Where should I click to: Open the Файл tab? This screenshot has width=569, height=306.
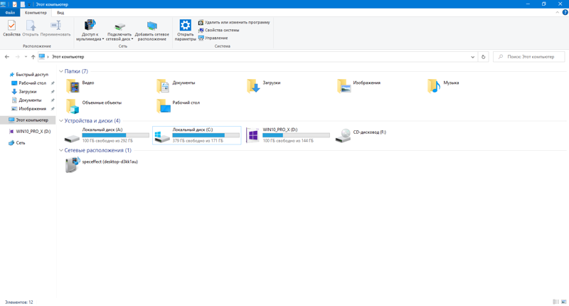10,13
